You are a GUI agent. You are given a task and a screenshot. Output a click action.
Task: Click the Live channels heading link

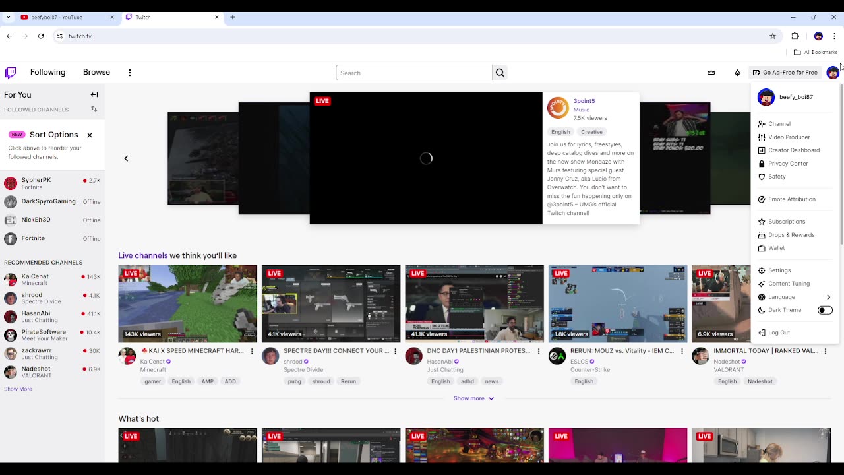pos(142,255)
